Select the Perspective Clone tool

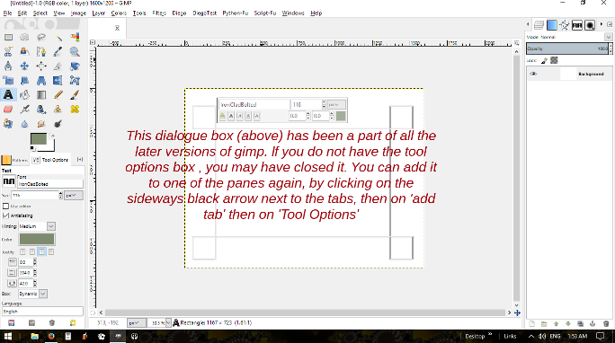click(x=8, y=124)
